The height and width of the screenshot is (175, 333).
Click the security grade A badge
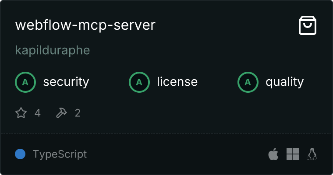pyautogui.click(x=25, y=82)
